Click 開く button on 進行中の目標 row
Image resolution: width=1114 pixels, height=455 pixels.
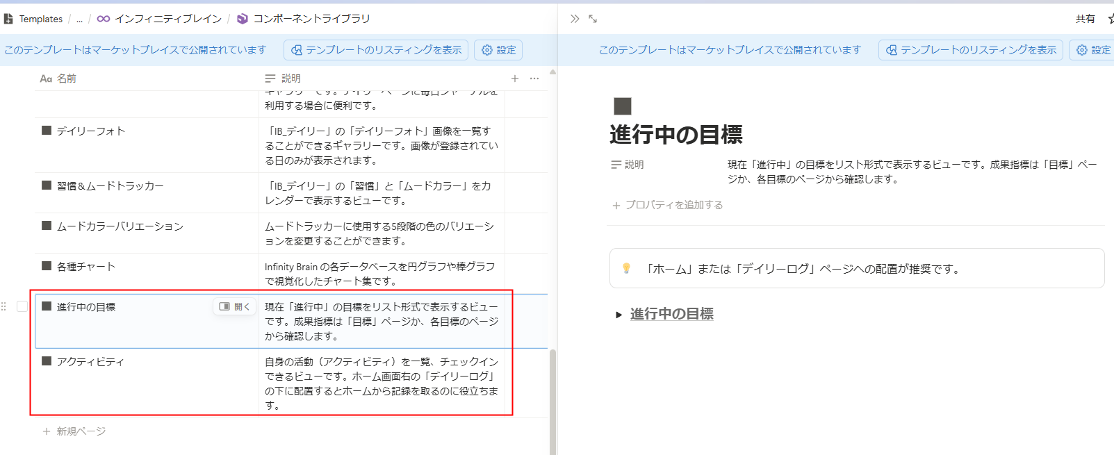pyautogui.click(x=234, y=306)
